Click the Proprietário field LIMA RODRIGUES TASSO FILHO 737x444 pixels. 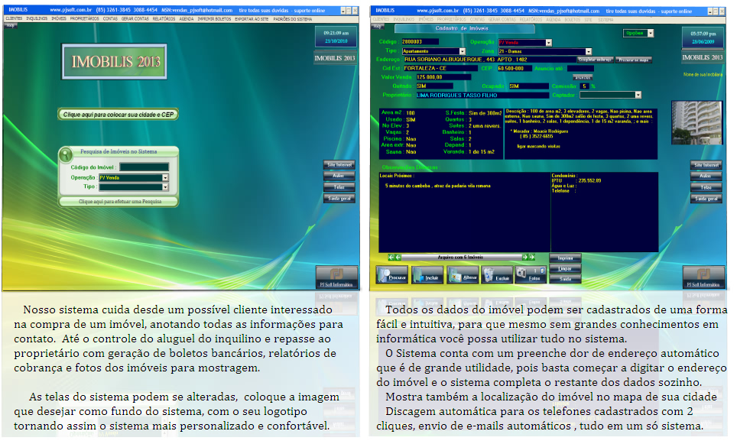[x=482, y=95]
